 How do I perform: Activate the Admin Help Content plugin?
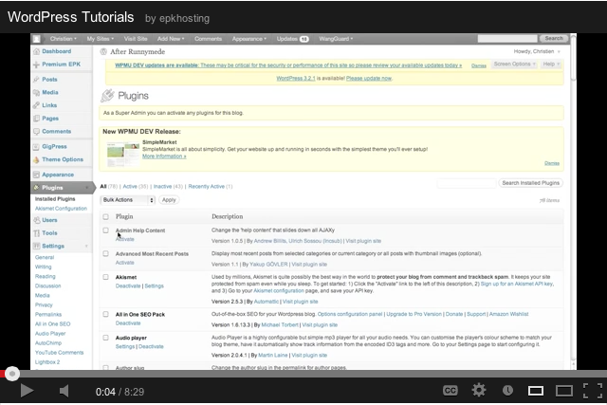(x=124, y=239)
